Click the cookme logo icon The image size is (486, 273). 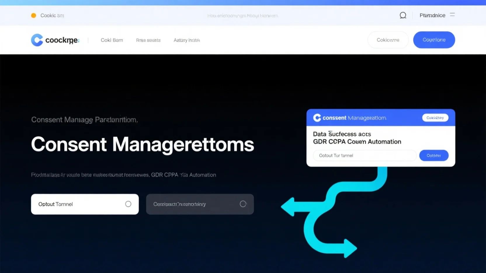pos(37,40)
